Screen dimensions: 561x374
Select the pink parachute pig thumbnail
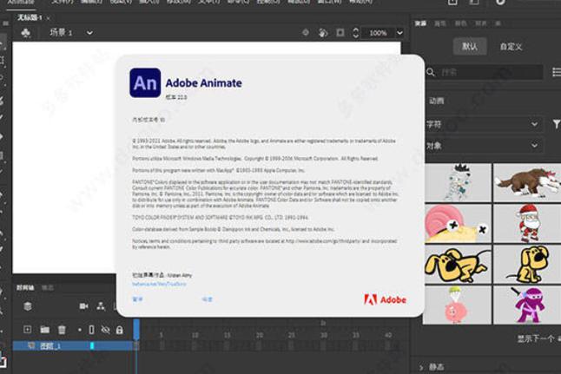(458, 305)
